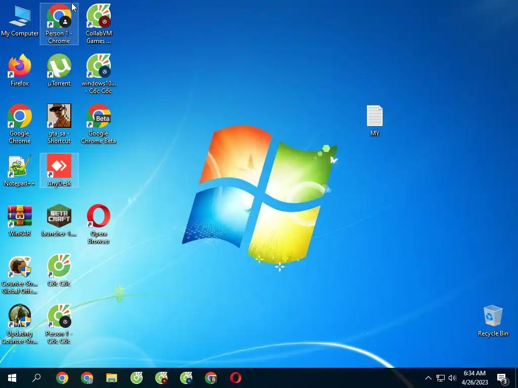Open File Explorer from the taskbar
This screenshot has width=518, height=388.
click(x=112, y=378)
